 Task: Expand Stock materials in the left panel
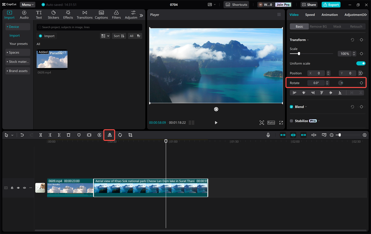pyautogui.click(x=18, y=62)
